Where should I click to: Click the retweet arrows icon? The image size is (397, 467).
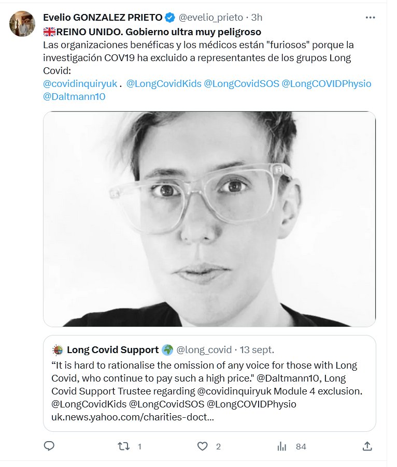pyautogui.click(x=124, y=446)
